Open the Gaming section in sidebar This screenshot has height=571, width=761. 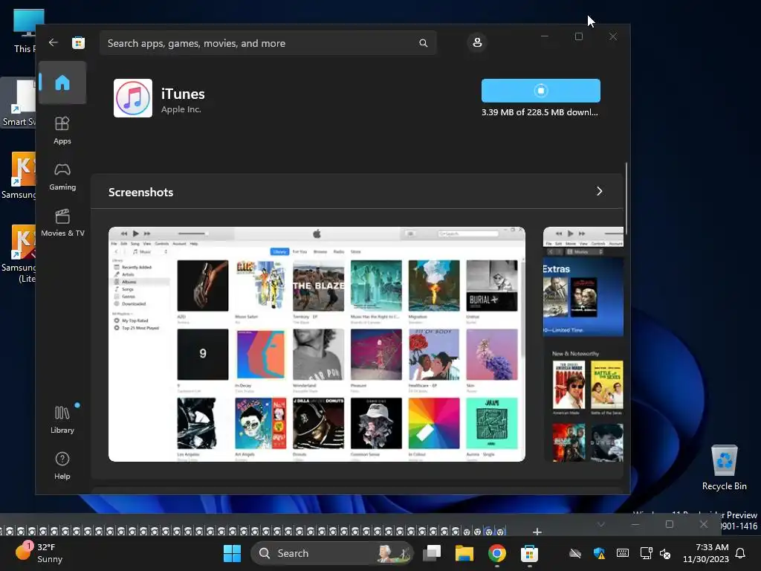(62, 177)
